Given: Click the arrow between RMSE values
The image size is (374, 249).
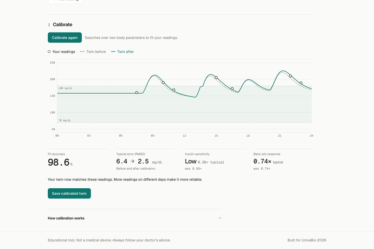Looking at the screenshot, I should 132,161.
